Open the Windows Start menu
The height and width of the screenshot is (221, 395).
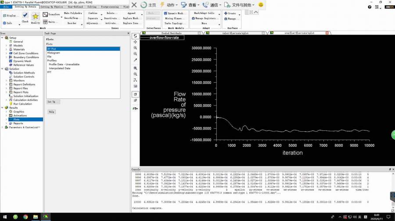point(4,217)
